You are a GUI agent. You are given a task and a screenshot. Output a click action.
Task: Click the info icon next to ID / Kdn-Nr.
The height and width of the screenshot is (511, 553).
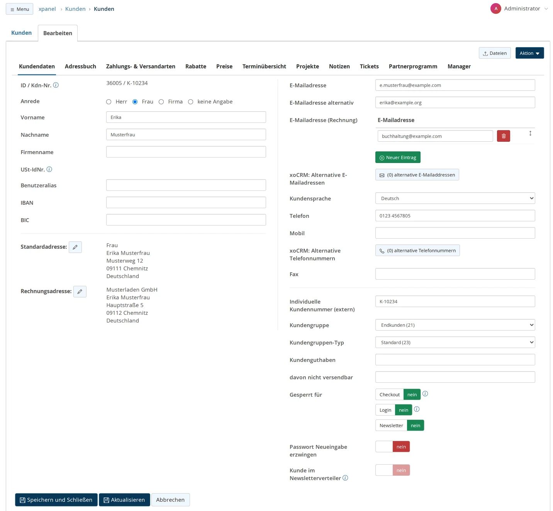pyautogui.click(x=56, y=85)
